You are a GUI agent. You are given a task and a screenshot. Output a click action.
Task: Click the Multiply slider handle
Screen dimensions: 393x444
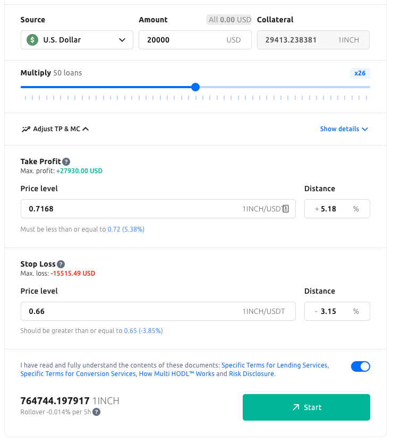(195, 87)
